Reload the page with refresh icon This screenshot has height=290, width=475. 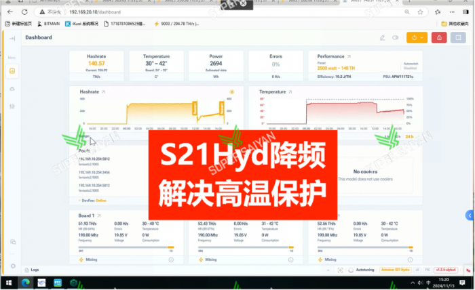click(x=24, y=12)
